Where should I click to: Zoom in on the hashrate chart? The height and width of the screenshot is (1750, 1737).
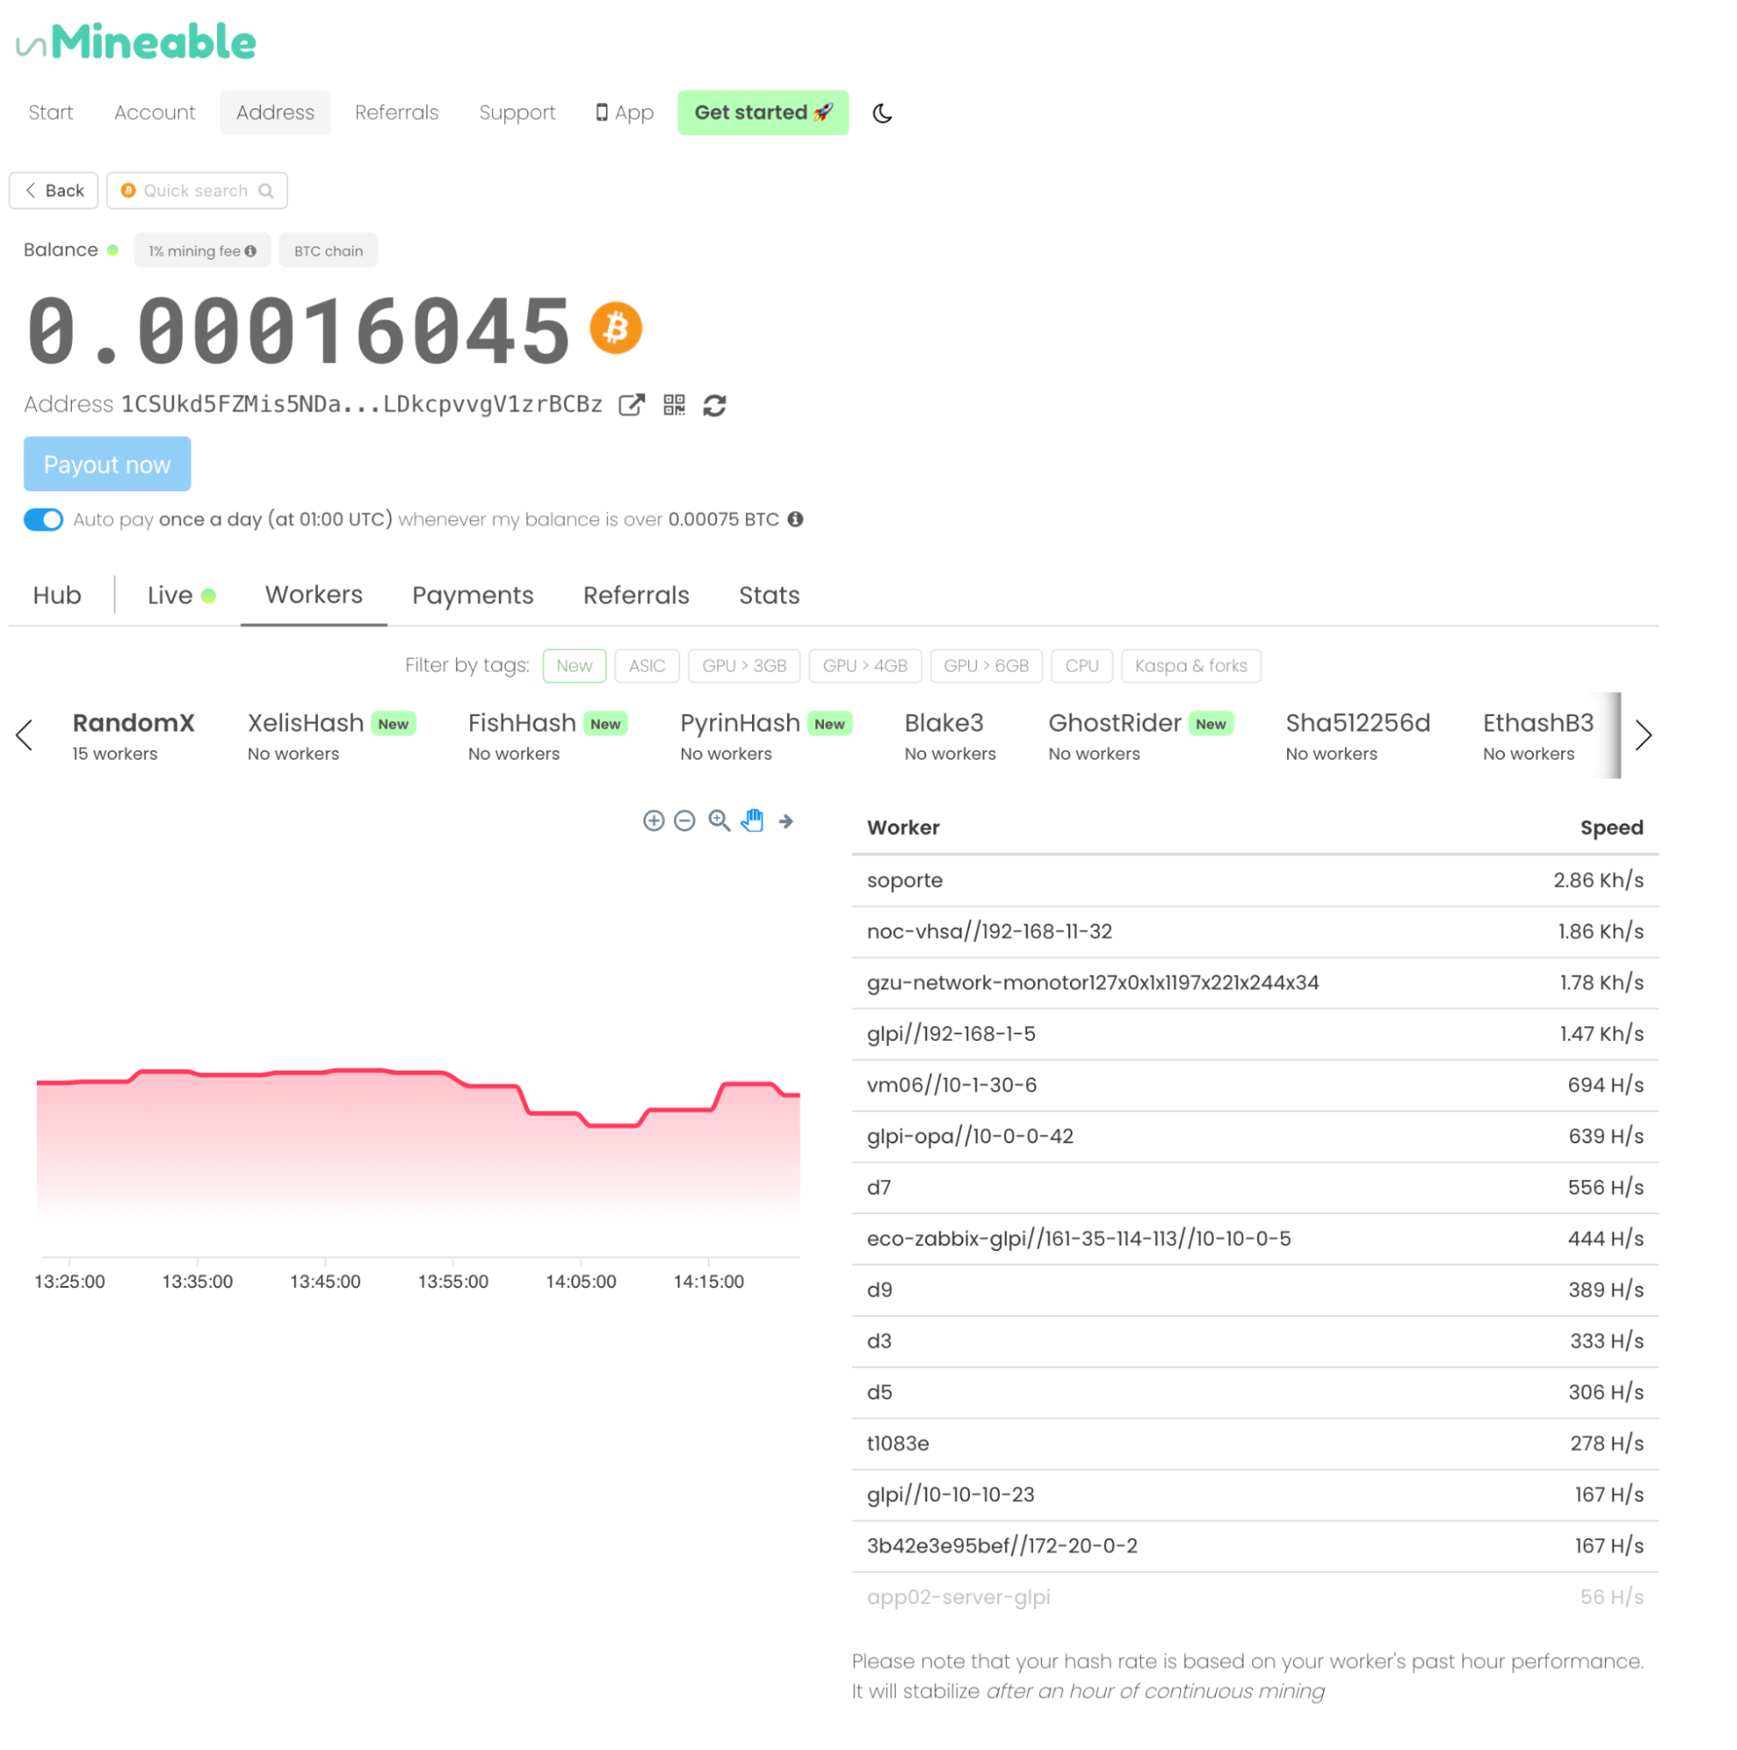click(653, 820)
